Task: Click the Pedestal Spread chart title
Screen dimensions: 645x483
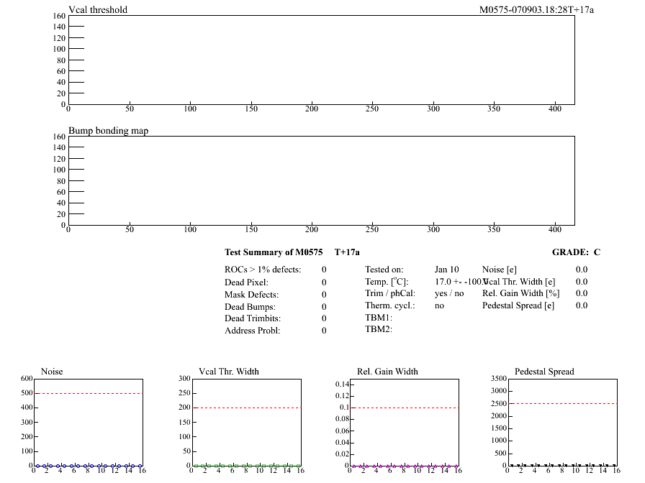Action: [x=544, y=372]
